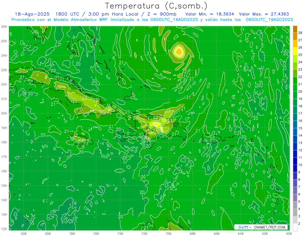Click the map contour label "19" near 14N 78W
Image resolution: width=307 pixels, height=237 pixels.
[x=74, y=204]
